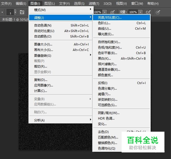Open the 编辑(E) menu

(x=21, y=4)
